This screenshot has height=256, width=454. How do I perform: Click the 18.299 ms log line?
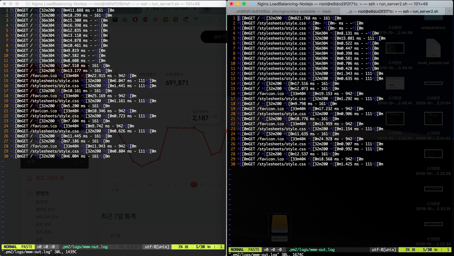pos(61,15)
